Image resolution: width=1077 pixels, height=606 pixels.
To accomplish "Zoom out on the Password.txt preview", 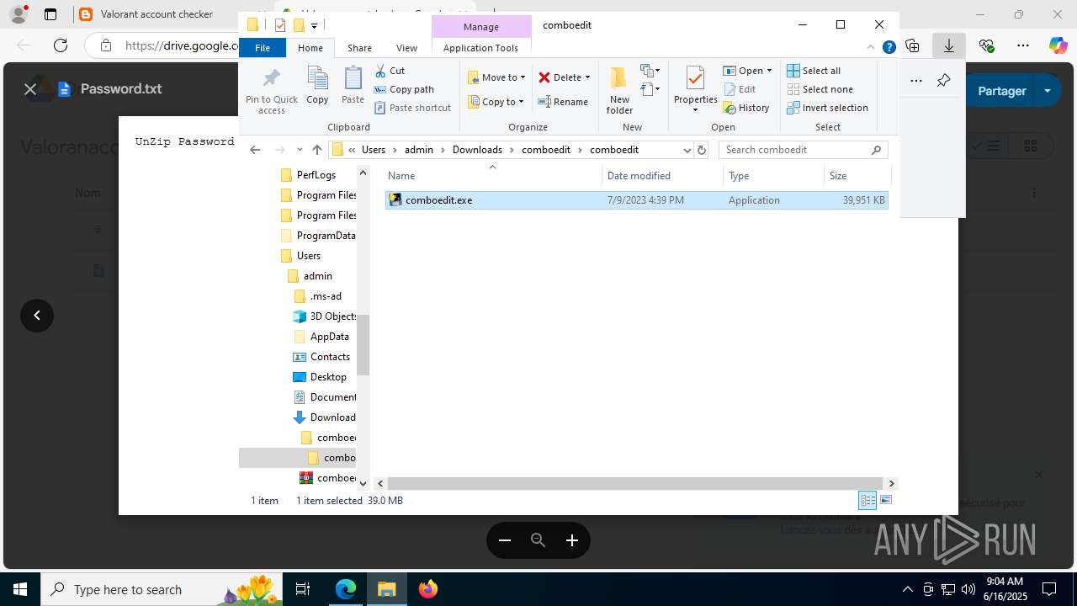I will pos(505,540).
